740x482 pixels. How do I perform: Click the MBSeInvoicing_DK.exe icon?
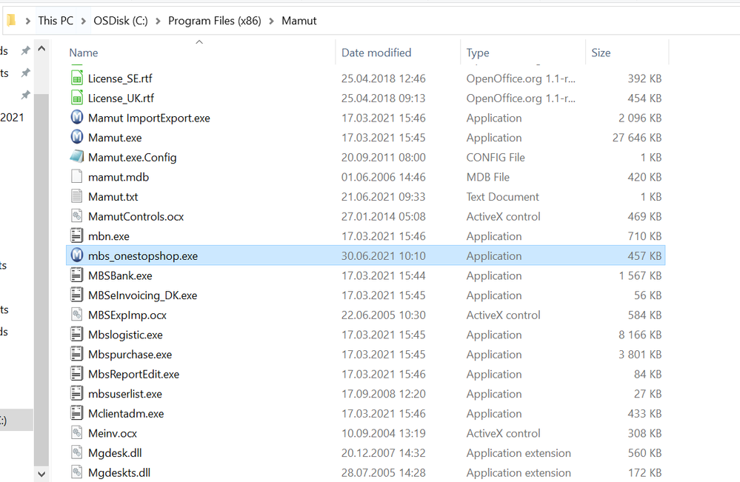(x=77, y=295)
